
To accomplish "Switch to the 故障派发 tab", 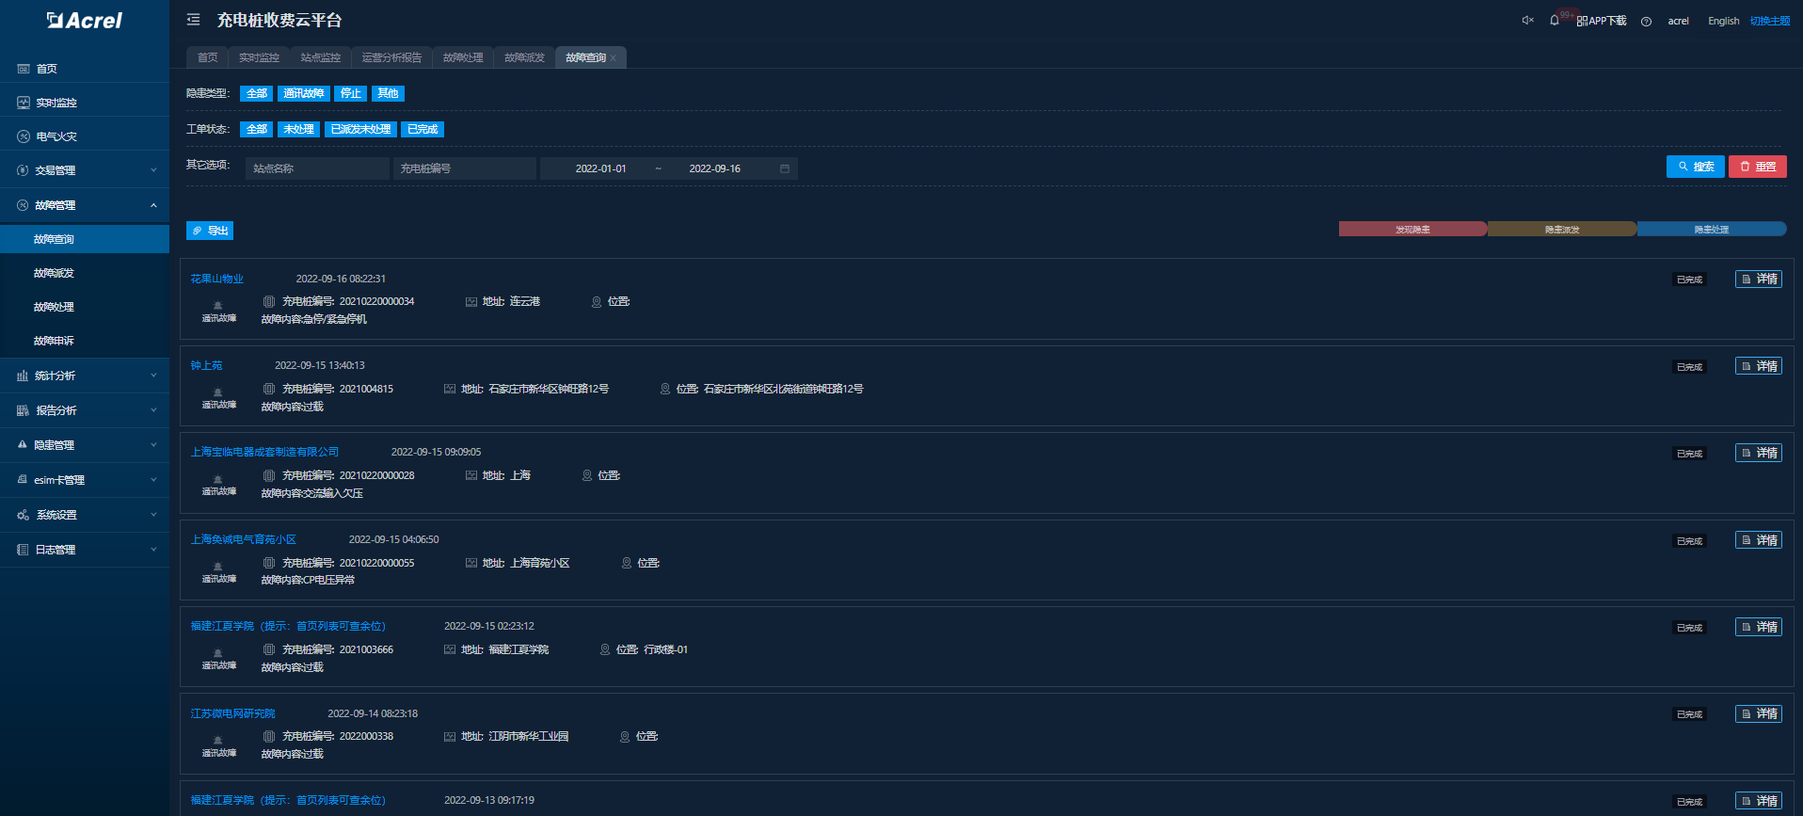I will pos(524,57).
